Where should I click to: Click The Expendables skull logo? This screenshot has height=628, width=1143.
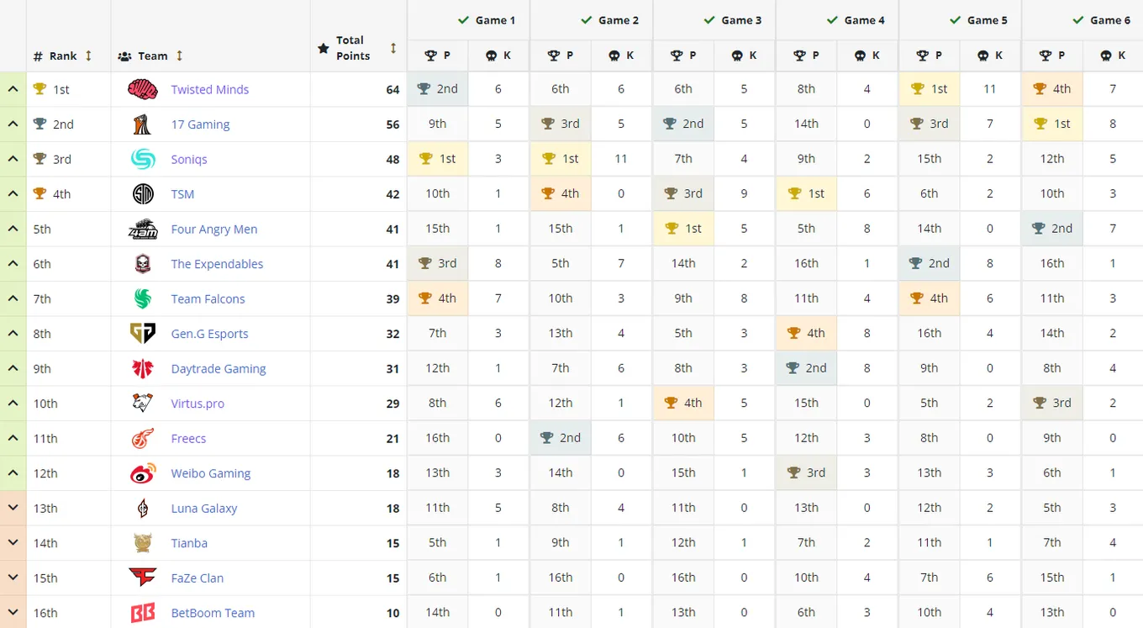pyautogui.click(x=143, y=264)
